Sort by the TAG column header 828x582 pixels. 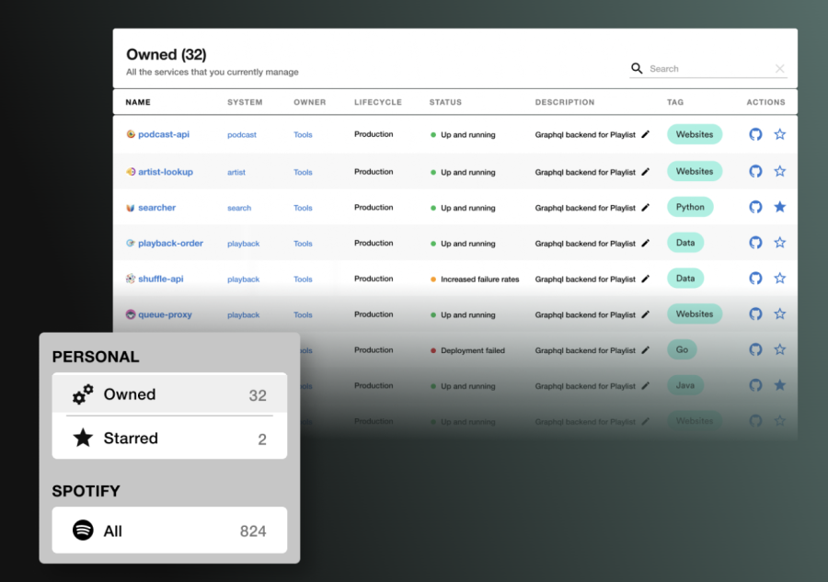675,102
